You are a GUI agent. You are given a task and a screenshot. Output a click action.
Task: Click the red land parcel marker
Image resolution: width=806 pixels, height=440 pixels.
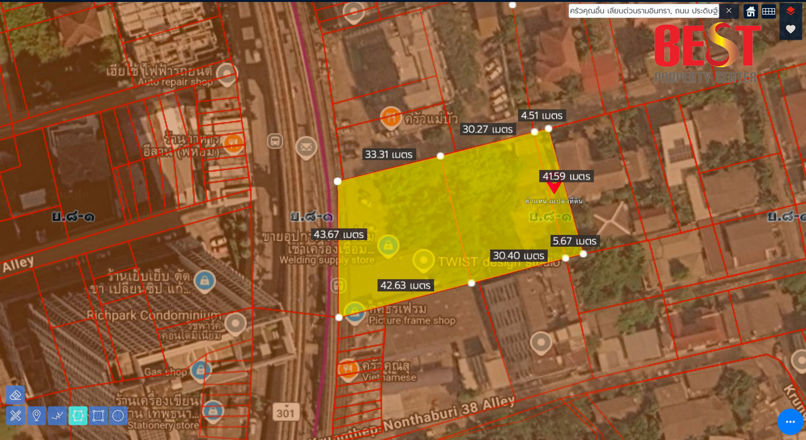pyautogui.click(x=554, y=188)
